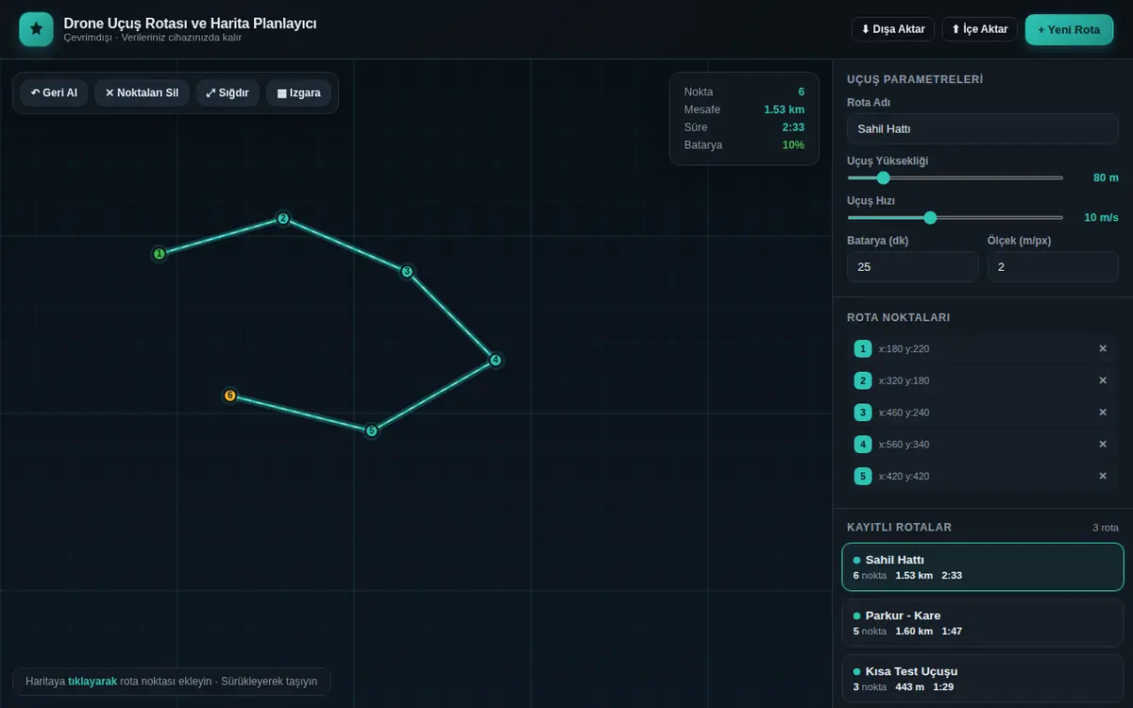Click the 2:33 duration in stats box
This screenshot has height=708, width=1133.
click(x=793, y=126)
